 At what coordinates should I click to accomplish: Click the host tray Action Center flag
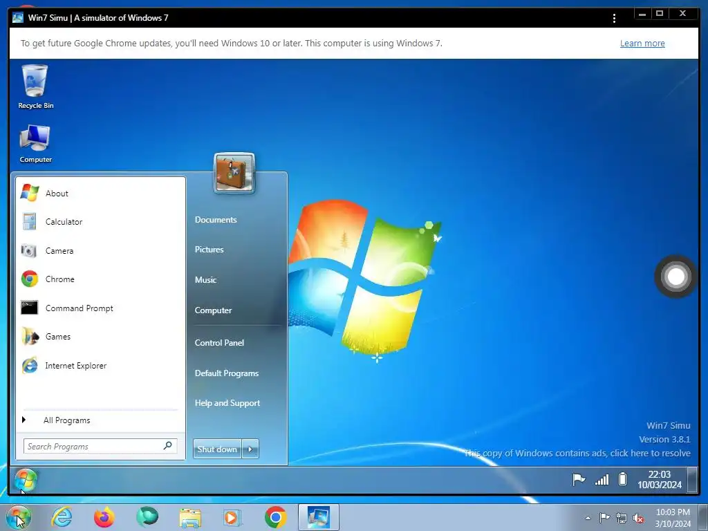pos(604,518)
